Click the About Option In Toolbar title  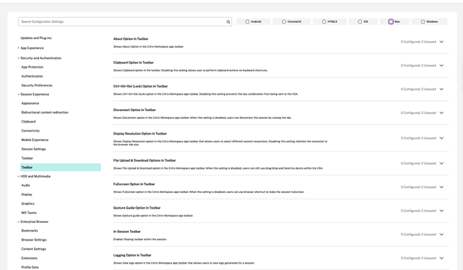pyautogui.click(x=131, y=39)
